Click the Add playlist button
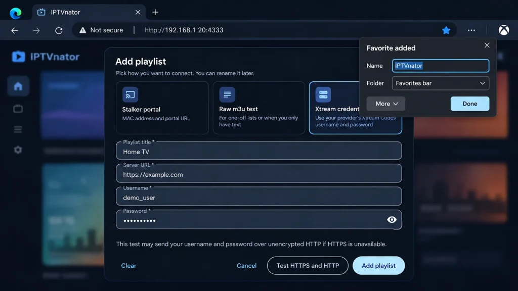 (x=378, y=266)
